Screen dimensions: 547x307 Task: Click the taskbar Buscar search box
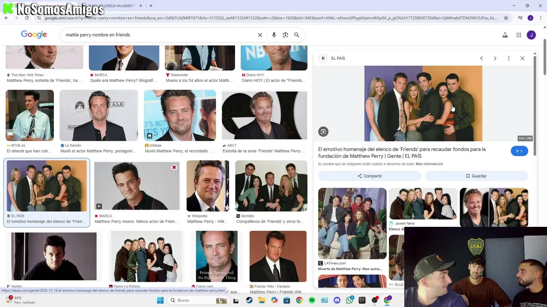200,300
